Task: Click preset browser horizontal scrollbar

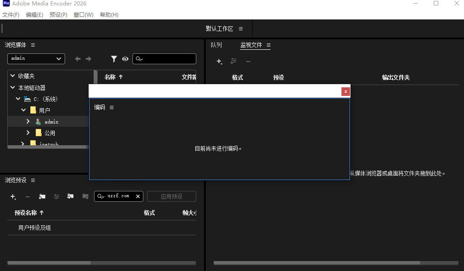Action: pos(49,263)
